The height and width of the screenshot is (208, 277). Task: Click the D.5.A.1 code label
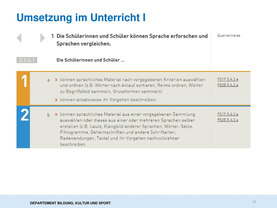click(x=27, y=60)
